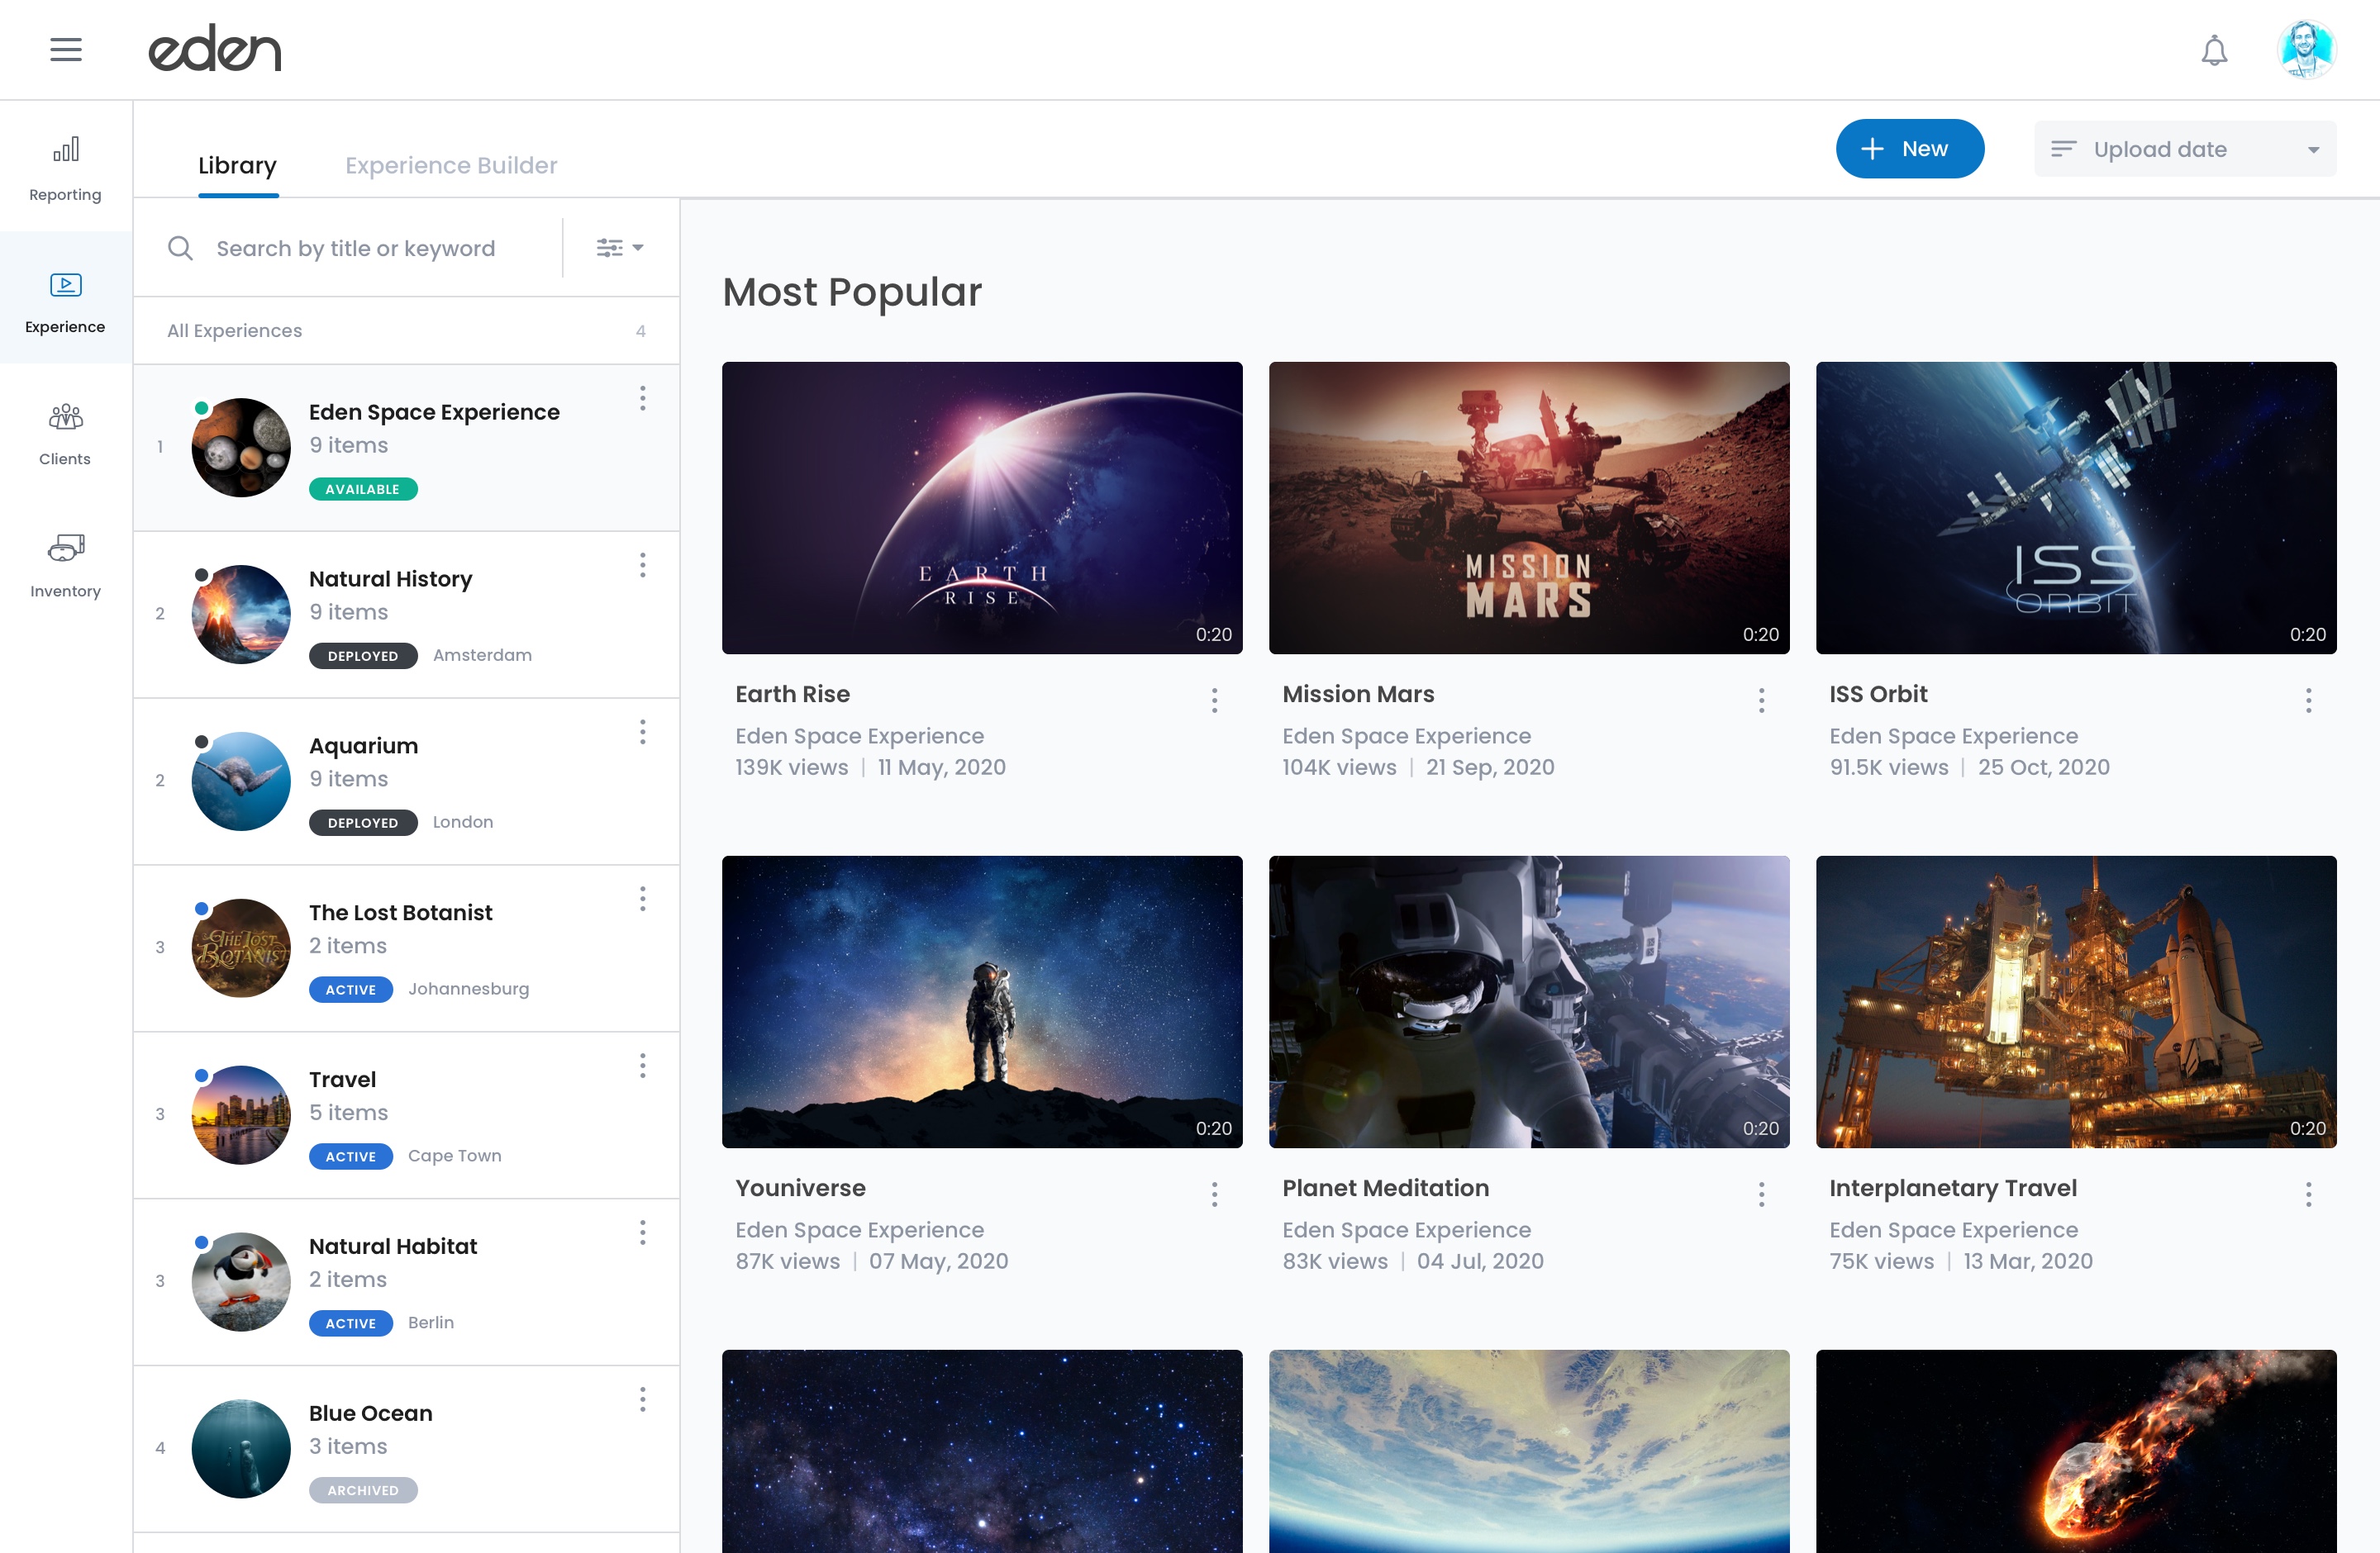2380x1553 pixels.
Task: Open Mission Mars video thumbnail
Action: point(1529,508)
